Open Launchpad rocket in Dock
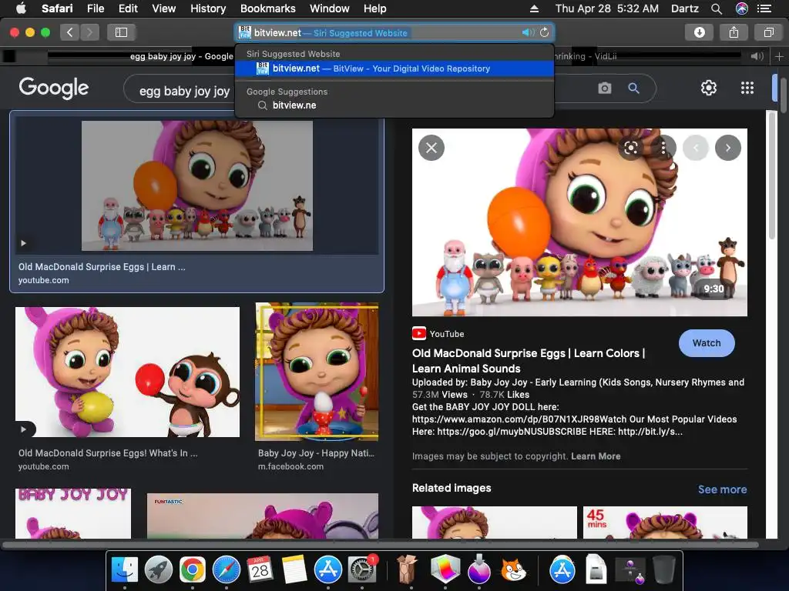The image size is (789, 591). tap(159, 570)
